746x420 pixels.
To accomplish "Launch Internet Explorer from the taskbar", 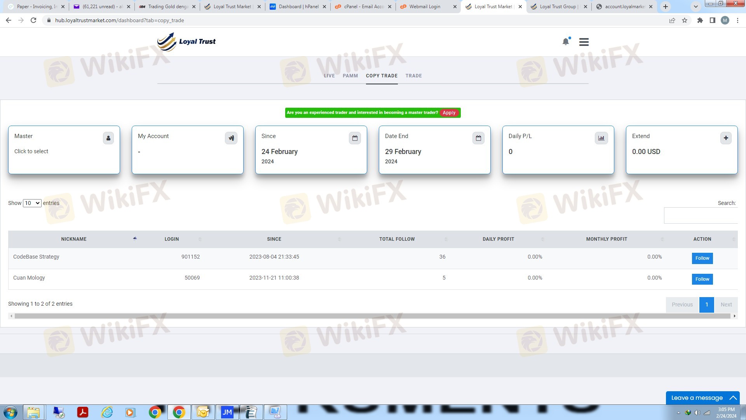I will (107, 412).
